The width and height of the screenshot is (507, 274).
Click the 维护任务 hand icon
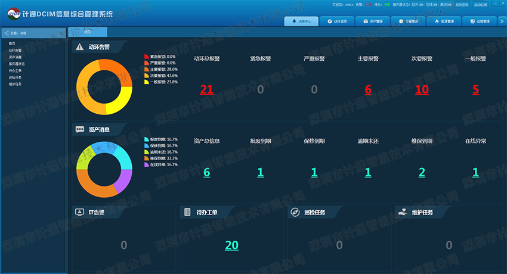click(403, 212)
